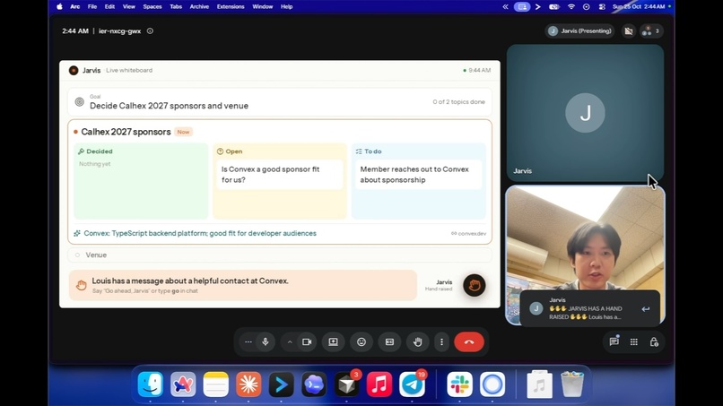Image resolution: width=723 pixels, height=406 pixels.
Task: Open the activities grid icon
Action: click(634, 341)
